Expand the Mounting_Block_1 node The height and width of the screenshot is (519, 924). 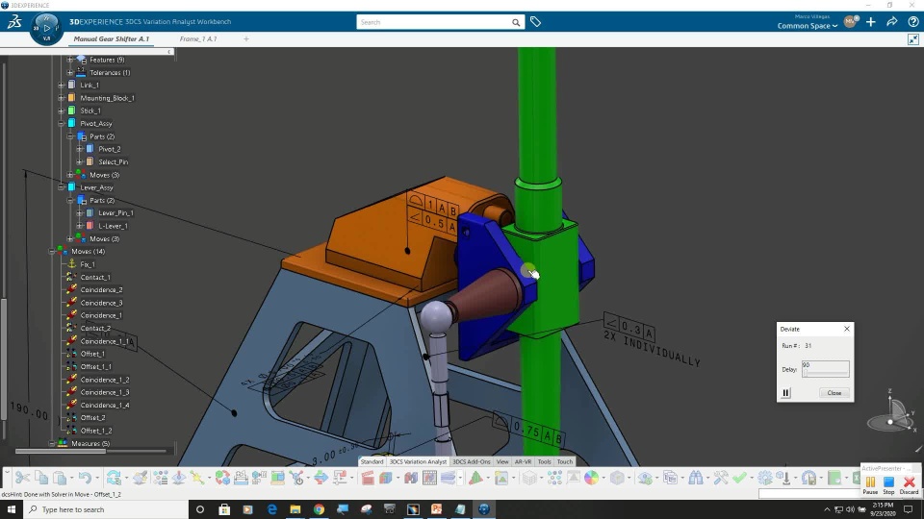62,98
